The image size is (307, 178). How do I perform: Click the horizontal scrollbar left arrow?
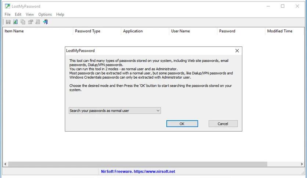pos(5,164)
